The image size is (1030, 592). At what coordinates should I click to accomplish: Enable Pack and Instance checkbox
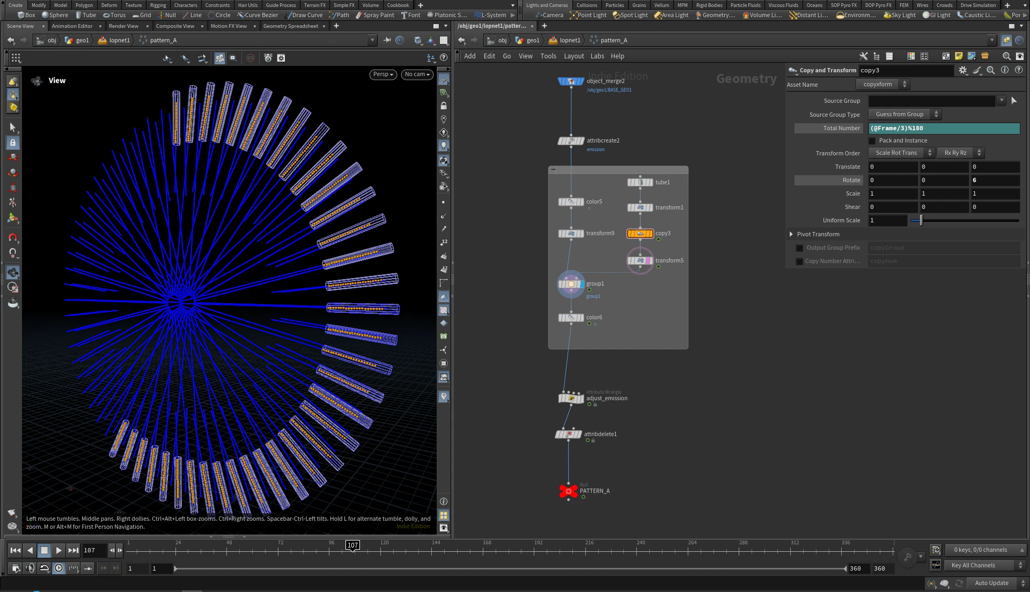[872, 141]
